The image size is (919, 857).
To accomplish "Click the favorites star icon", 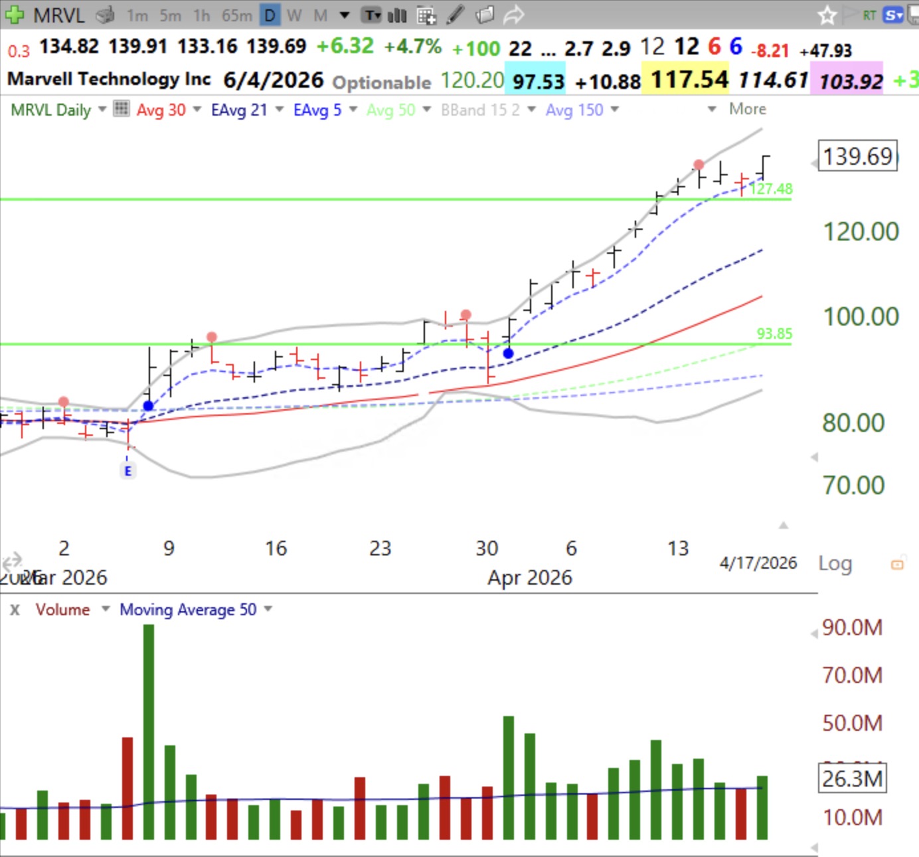I will pyautogui.click(x=827, y=15).
